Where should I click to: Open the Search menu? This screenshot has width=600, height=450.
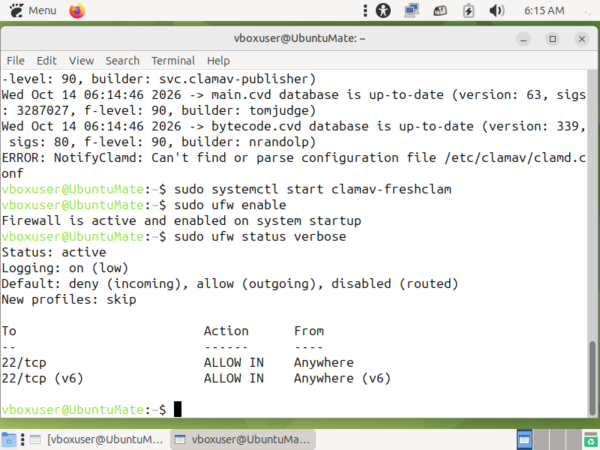122,61
